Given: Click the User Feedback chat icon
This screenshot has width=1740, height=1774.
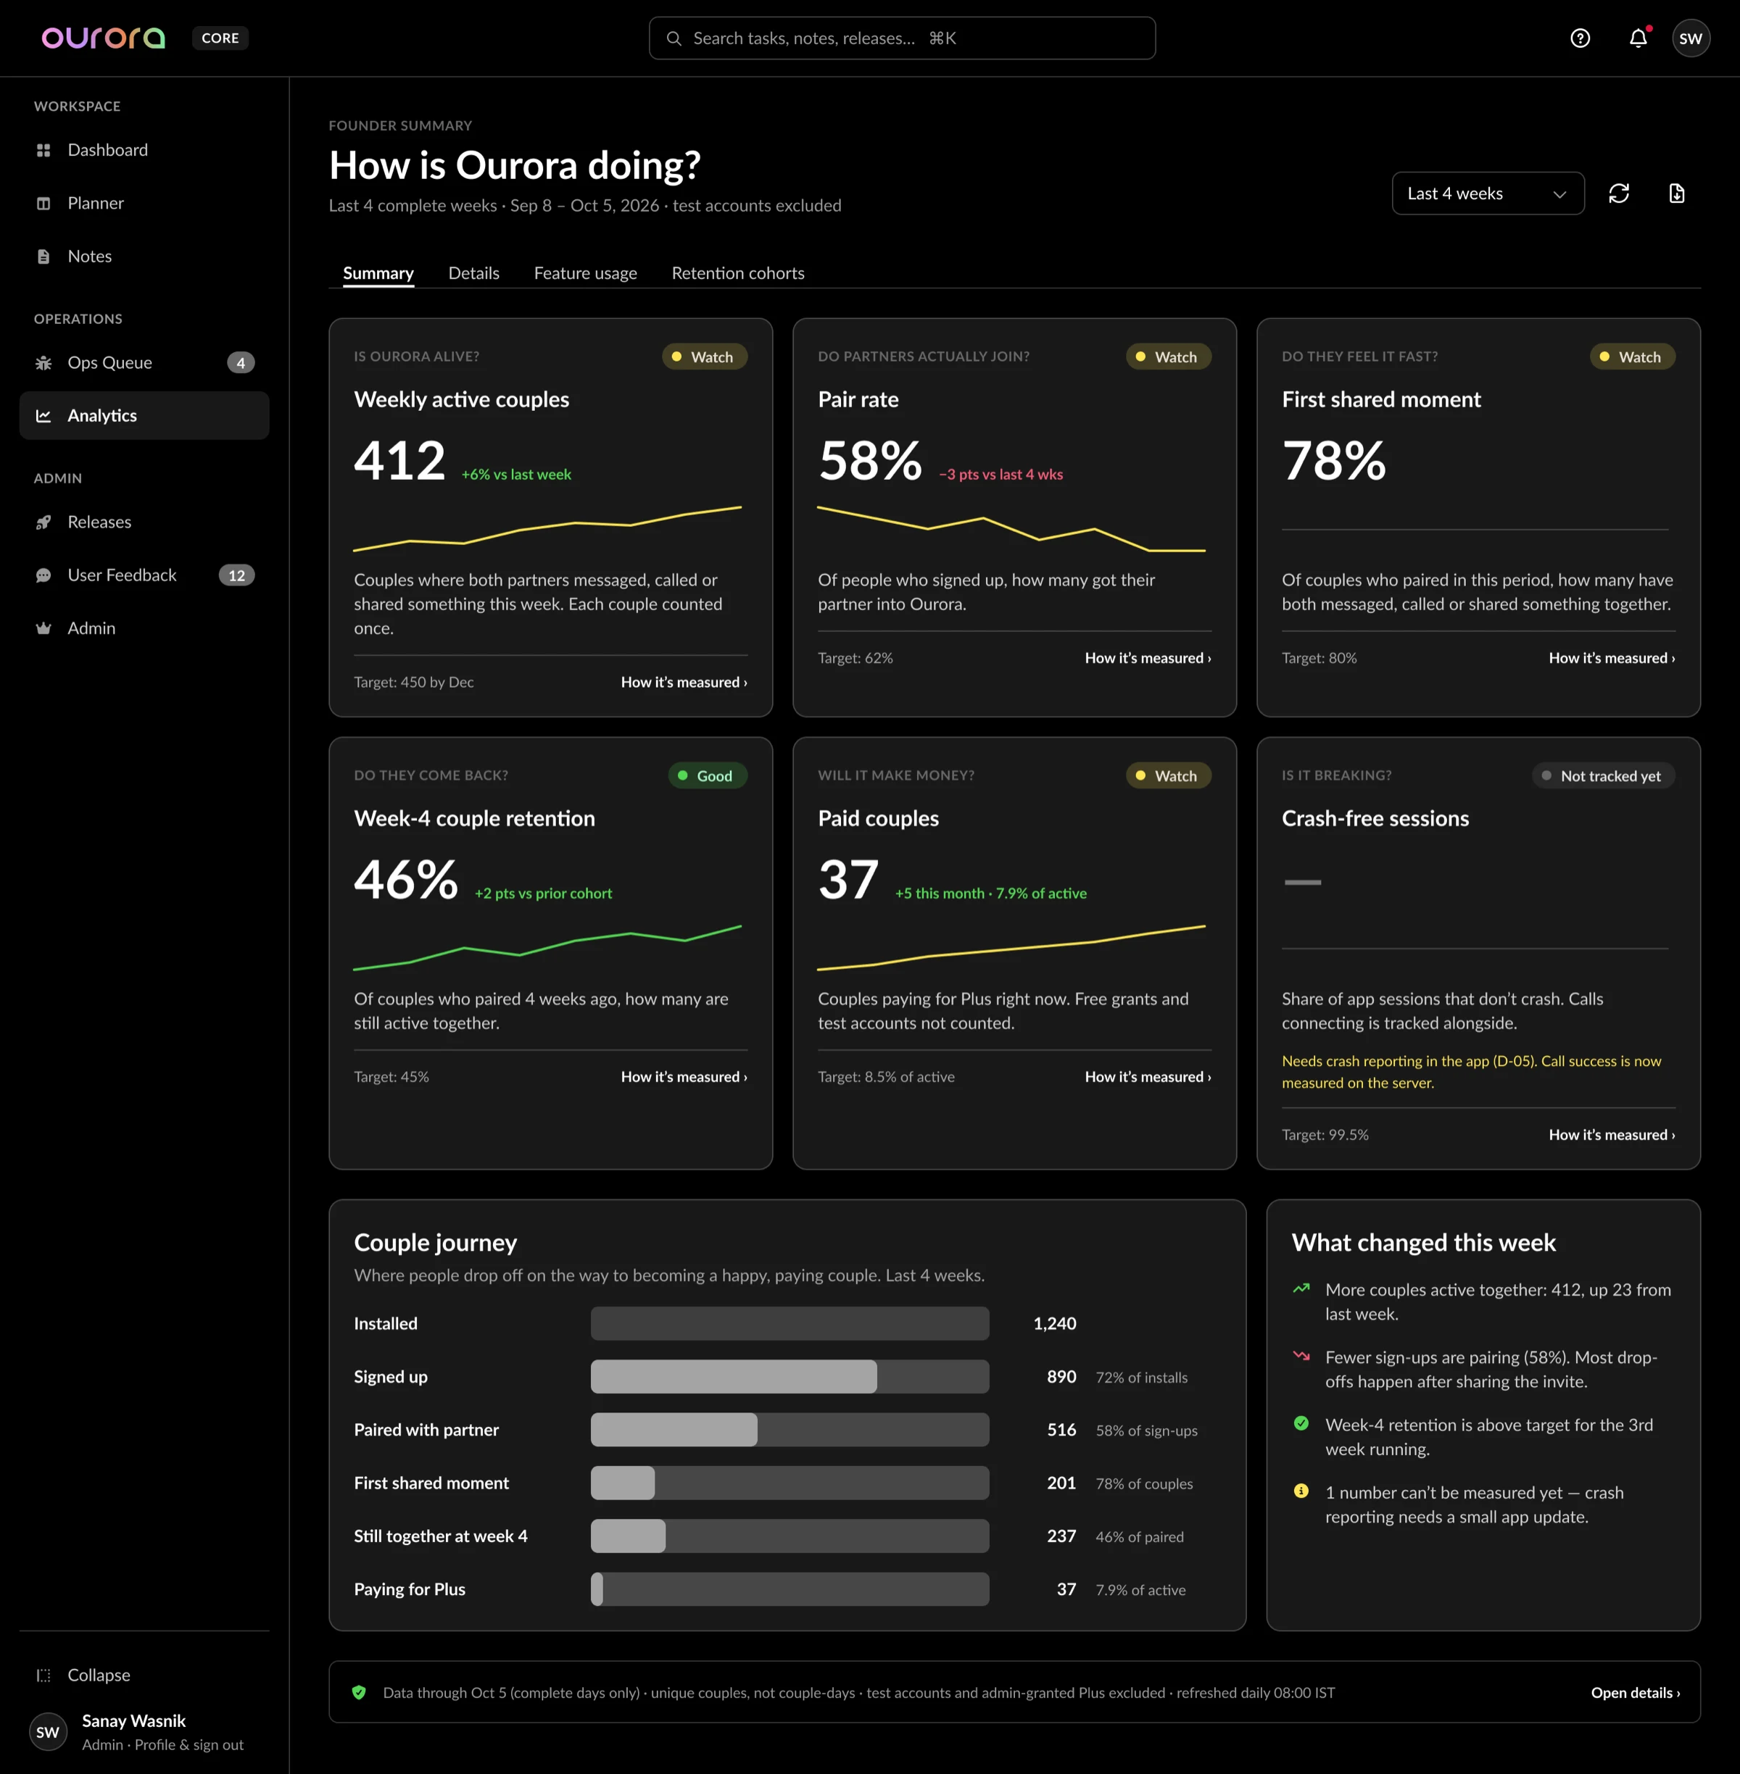Looking at the screenshot, I should [x=43, y=575].
